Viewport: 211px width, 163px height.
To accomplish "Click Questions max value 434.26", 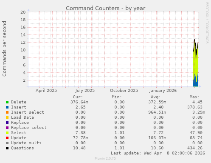I will coord(195,148).
